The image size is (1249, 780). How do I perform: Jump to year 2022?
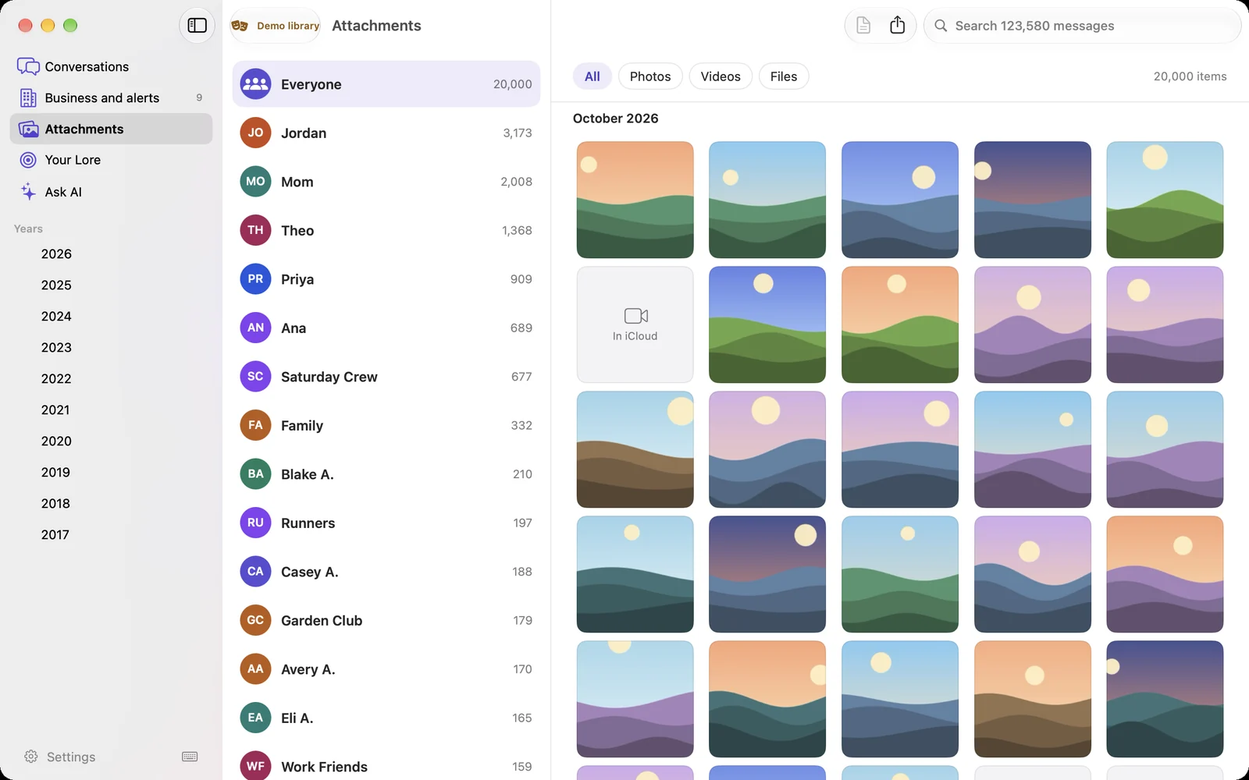point(56,378)
